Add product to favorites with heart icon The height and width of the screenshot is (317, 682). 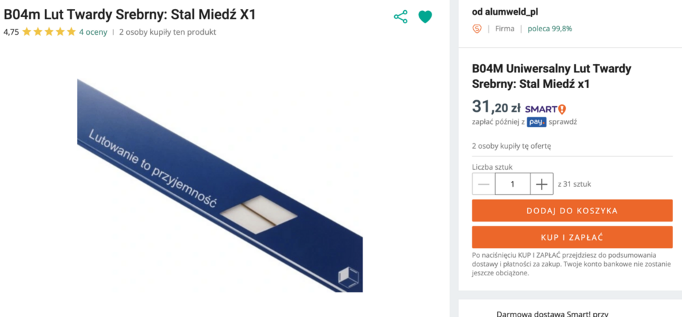click(x=425, y=17)
